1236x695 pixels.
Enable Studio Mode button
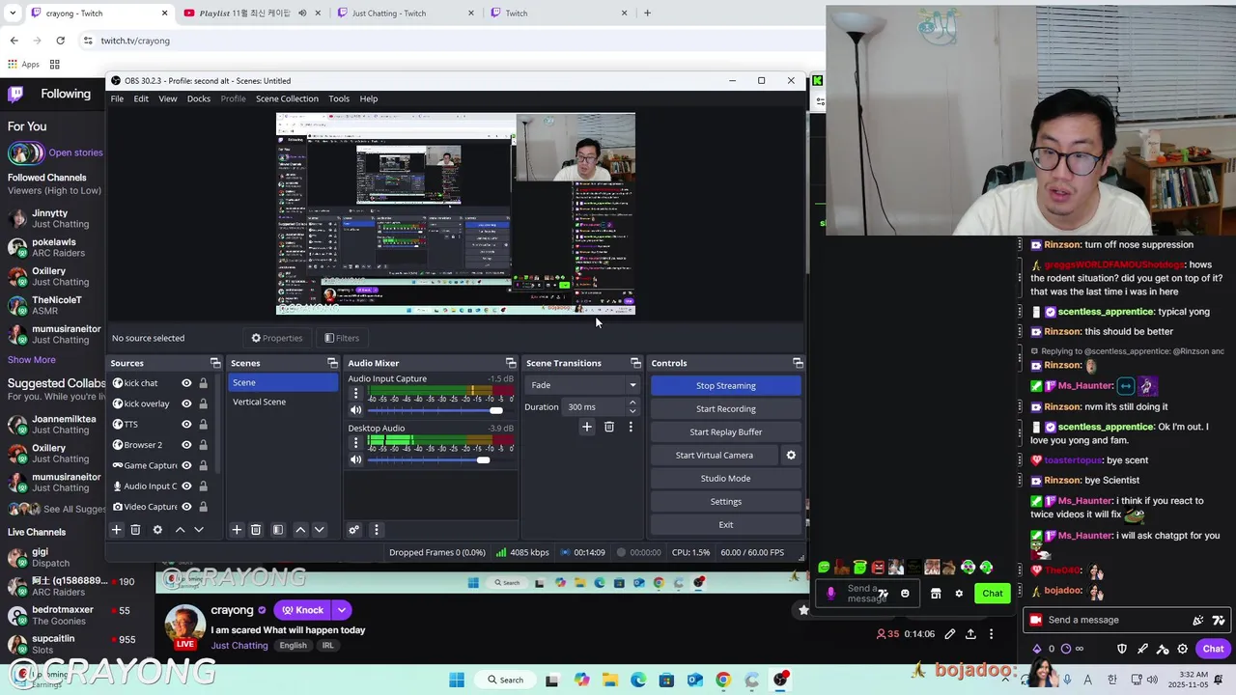[726, 478]
